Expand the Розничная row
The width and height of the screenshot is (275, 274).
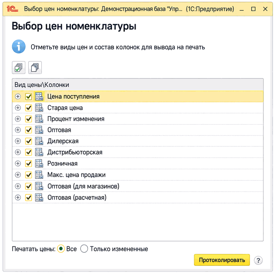click(18, 164)
